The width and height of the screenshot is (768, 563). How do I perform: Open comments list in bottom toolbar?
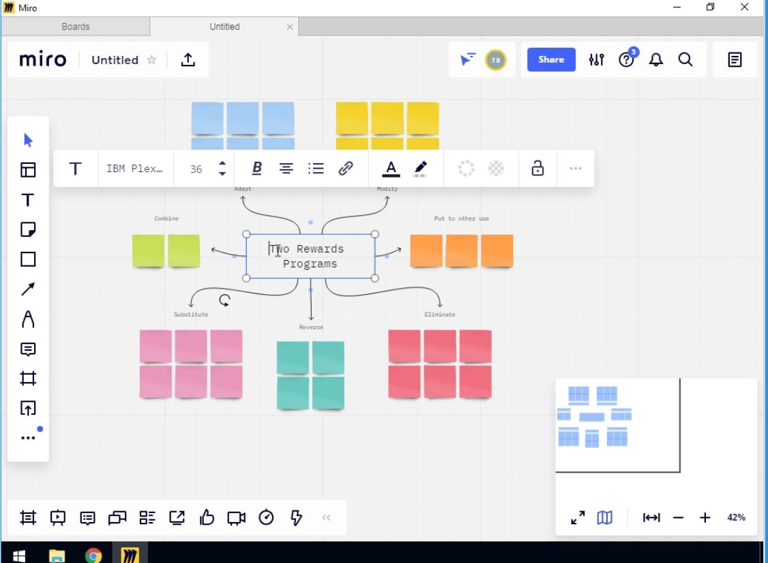click(x=88, y=518)
